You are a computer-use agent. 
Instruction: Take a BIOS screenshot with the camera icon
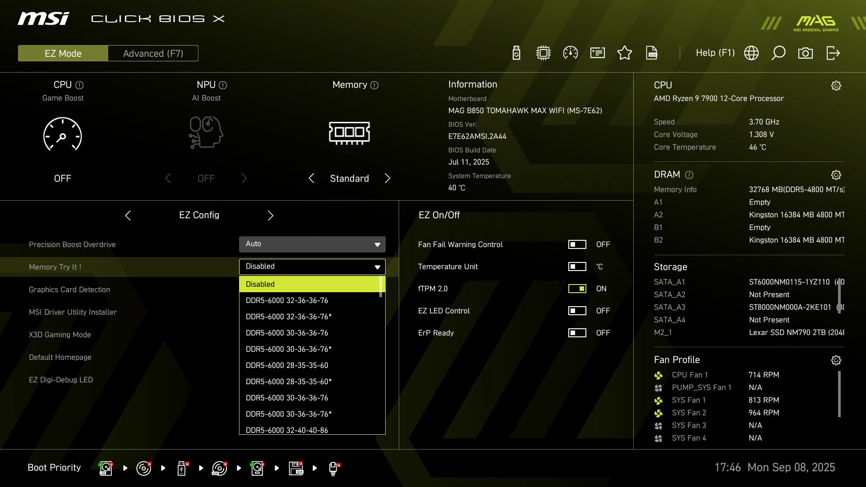coord(806,53)
